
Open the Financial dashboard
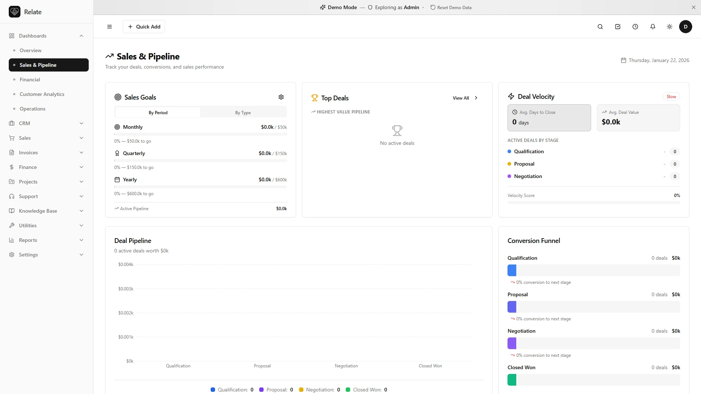click(x=49, y=80)
